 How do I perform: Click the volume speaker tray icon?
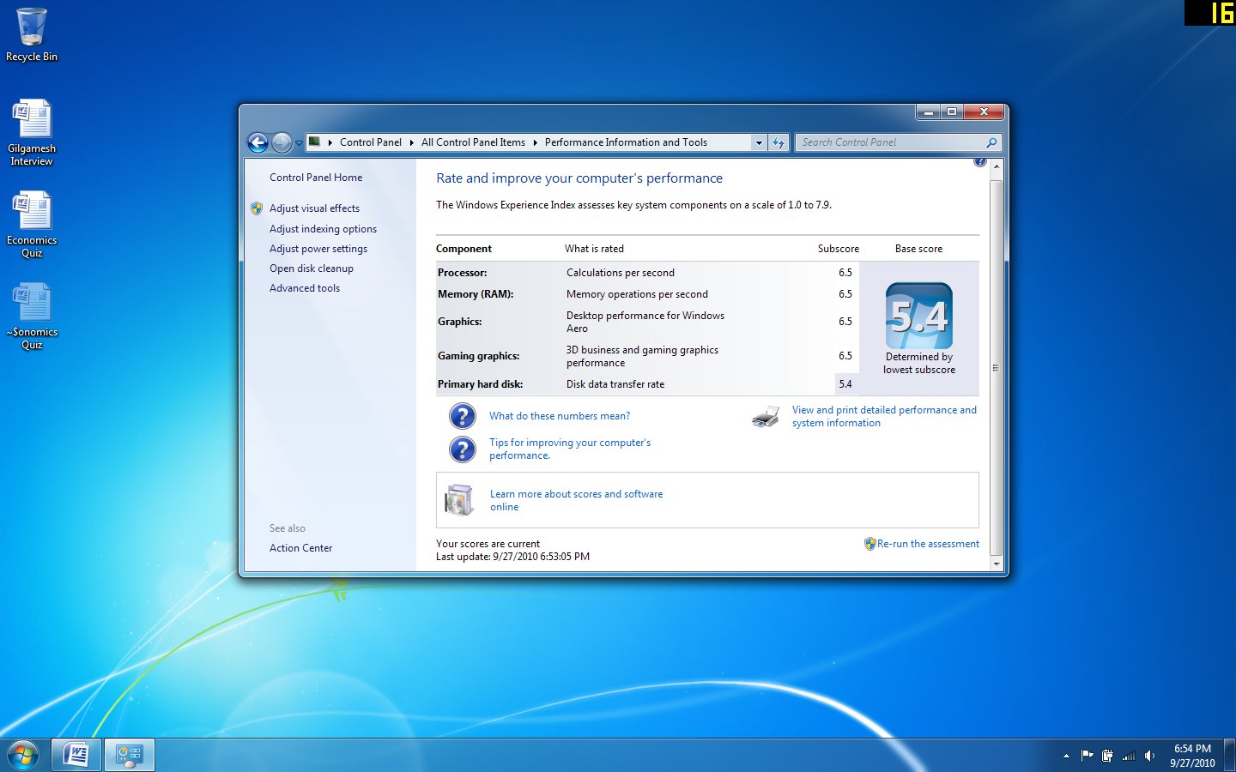click(x=1149, y=756)
